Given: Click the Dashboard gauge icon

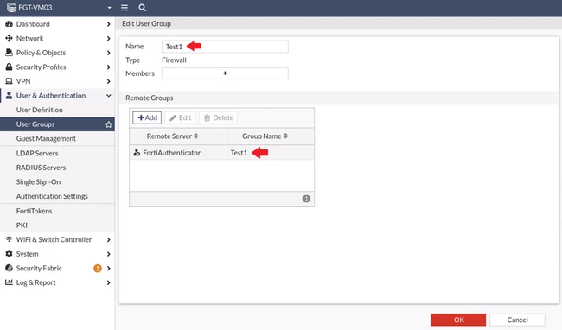Looking at the screenshot, I should click(9, 24).
